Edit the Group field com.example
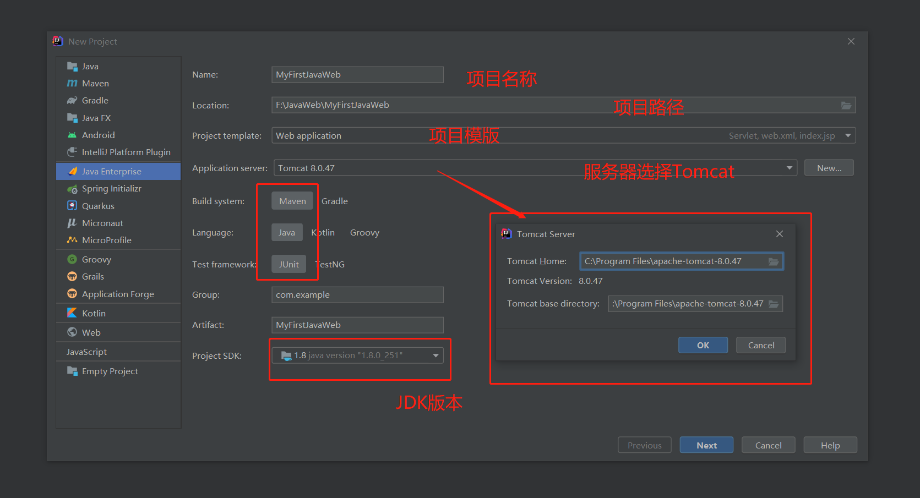The image size is (920, 498). click(357, 295)
